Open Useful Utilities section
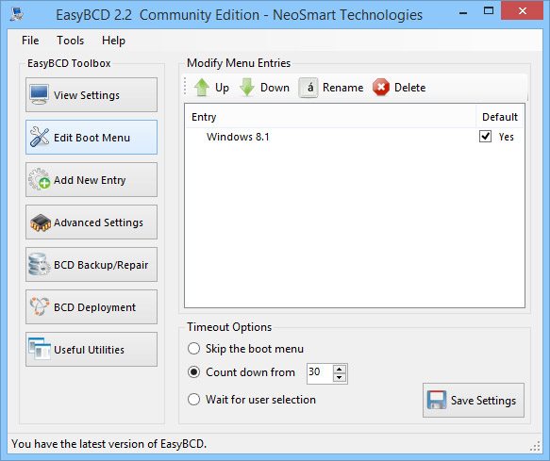Image resolution: width=550 pixels, height=461 pixels. click(92, 349)
